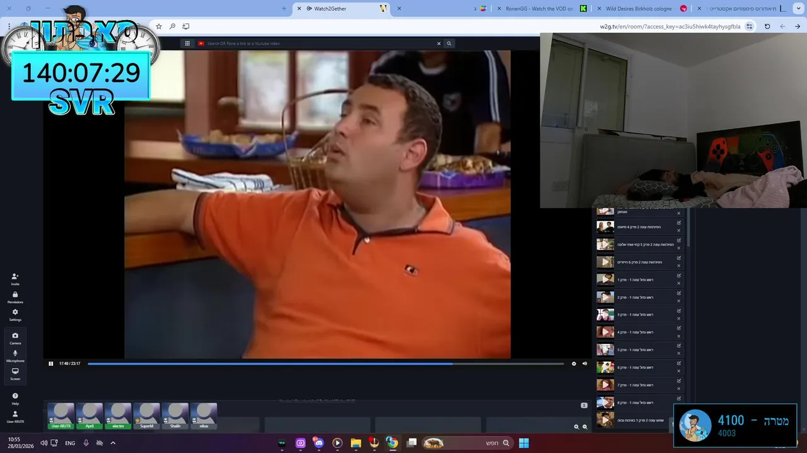Select the electro participant avatar
The image size is (807, 453).
click(118, 416)
